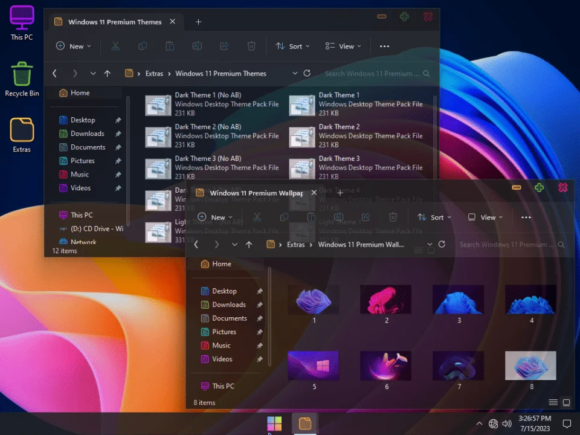580x435 pixels.
Task: Open New dropdown in Themes window
Action: [x=73, y=47]
